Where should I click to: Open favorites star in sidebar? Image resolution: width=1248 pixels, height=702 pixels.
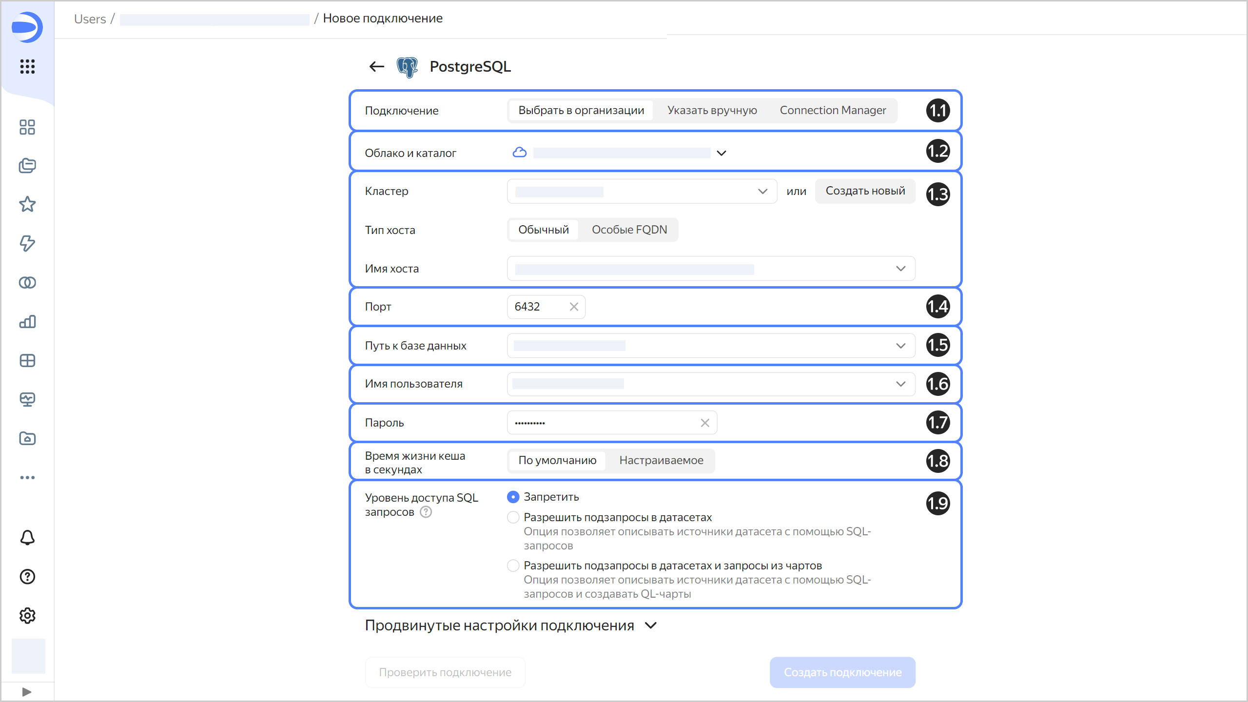click(27, 204)
